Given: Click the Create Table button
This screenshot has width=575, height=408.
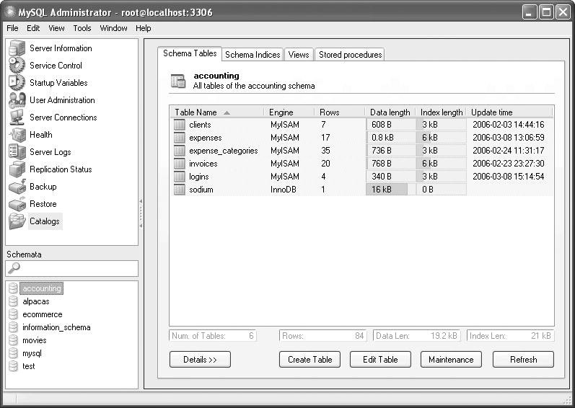Looking at the screenshot, I should pos(310,360).
